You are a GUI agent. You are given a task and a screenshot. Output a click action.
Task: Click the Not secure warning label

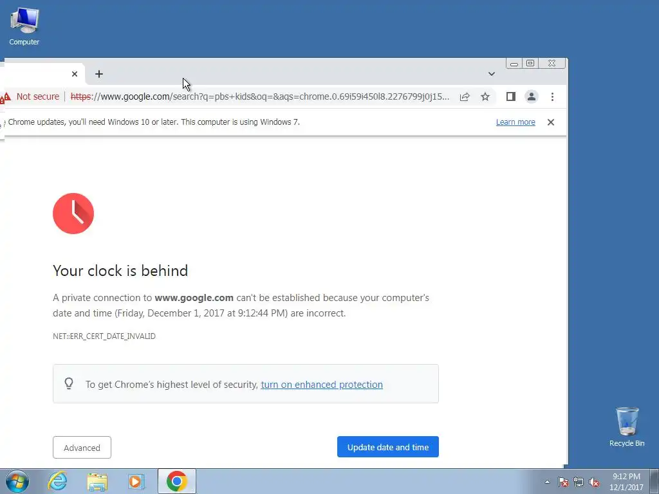pyautogui.click(x=38, y=96)
